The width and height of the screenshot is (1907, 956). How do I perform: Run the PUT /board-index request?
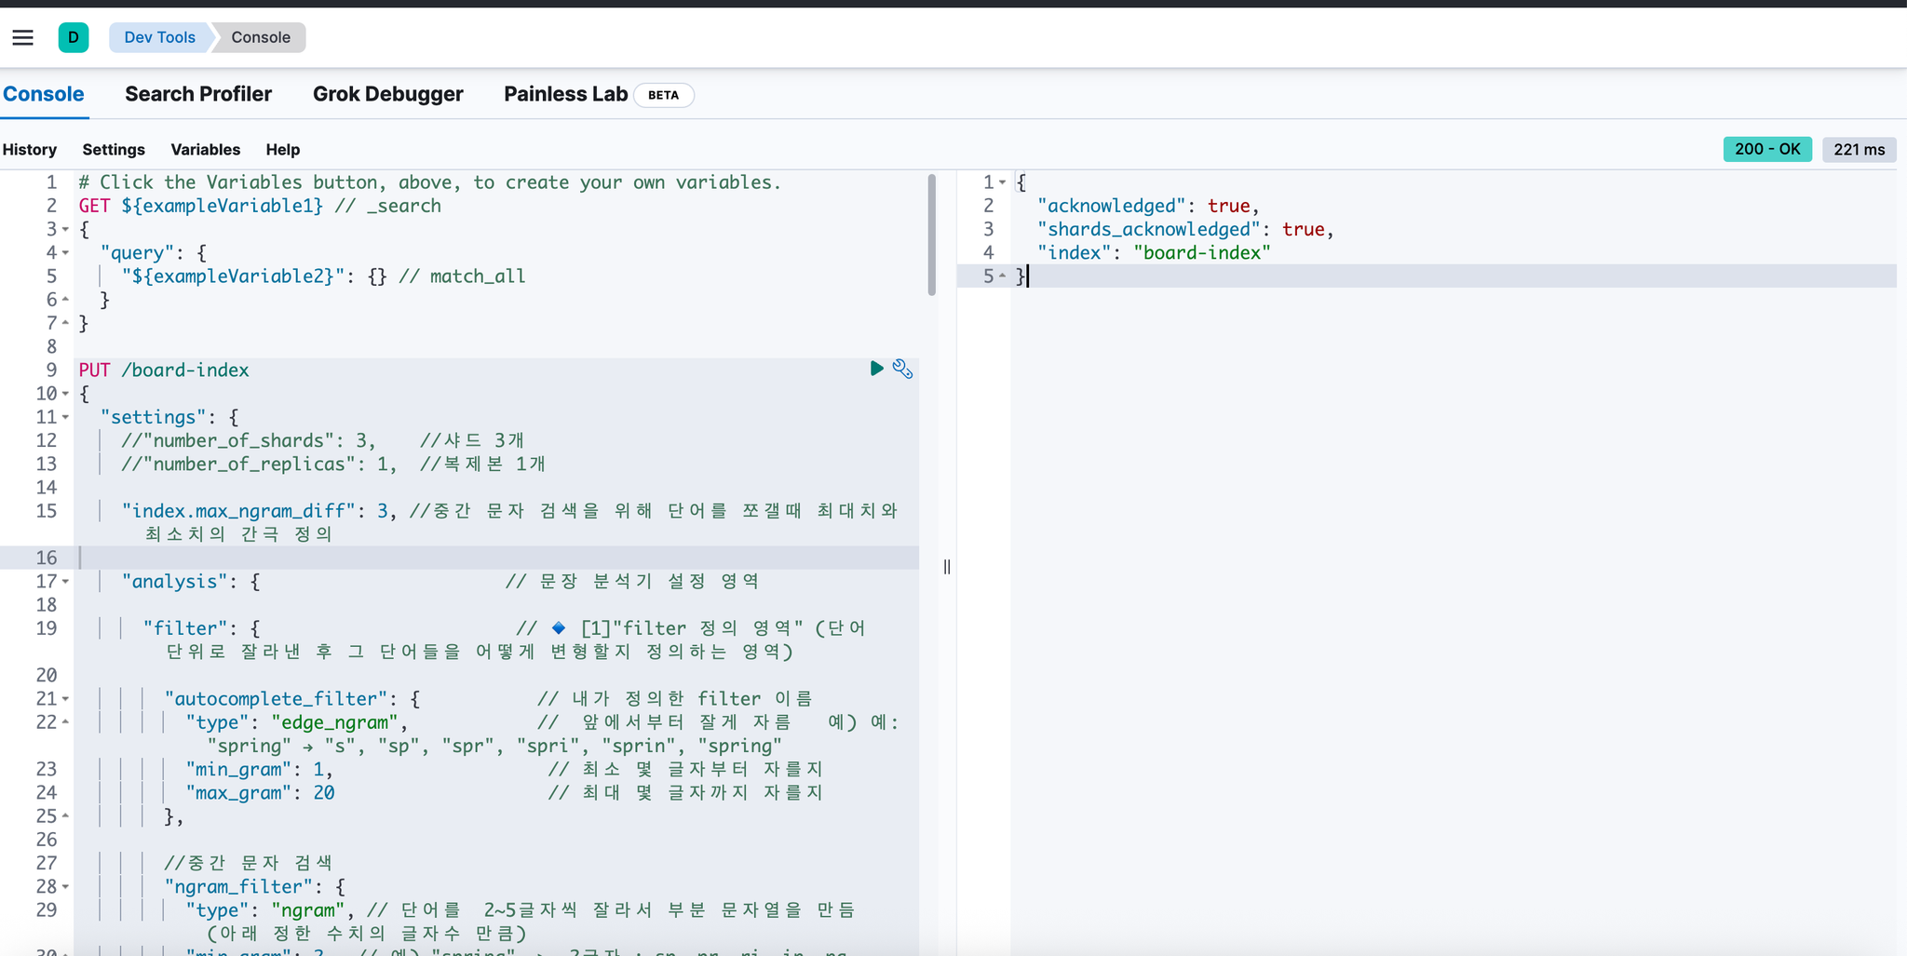(876, 369)
